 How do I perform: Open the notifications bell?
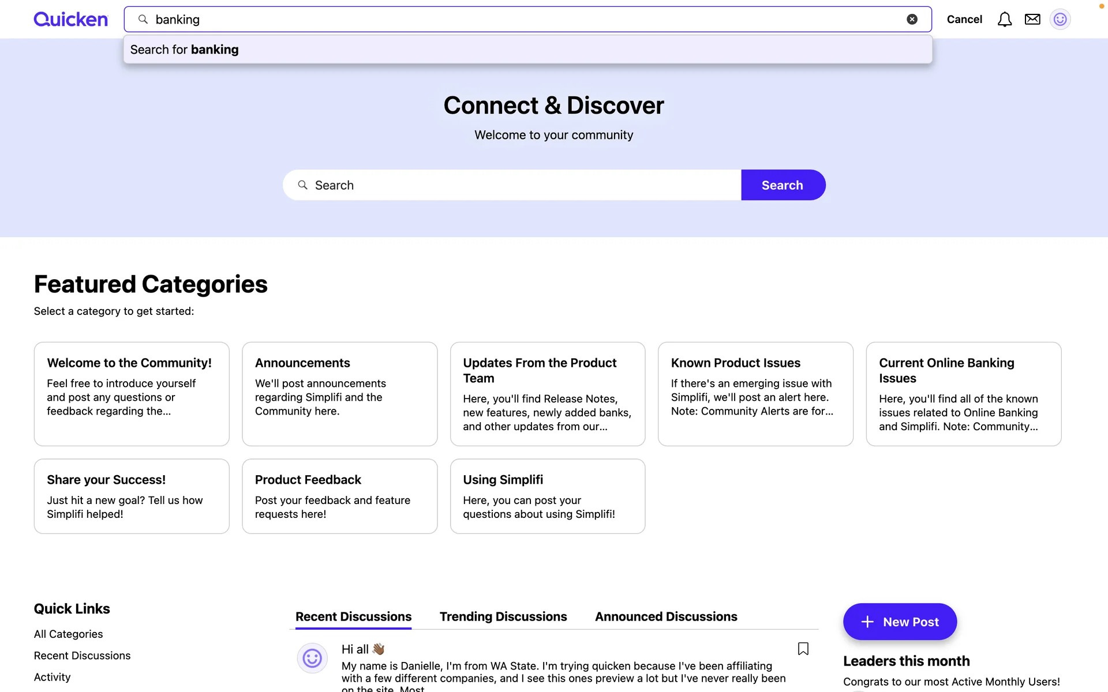[1004, 20]
